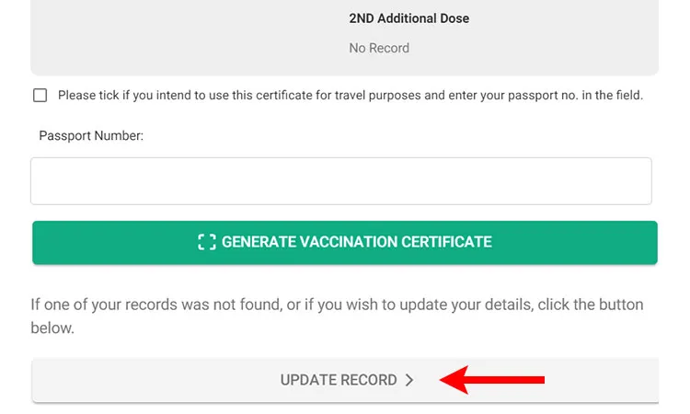Image resolution: width=690 pixels, height=414 pixels.
Task: Click the 'No Record' status text
Action: (x=379, y=48)
